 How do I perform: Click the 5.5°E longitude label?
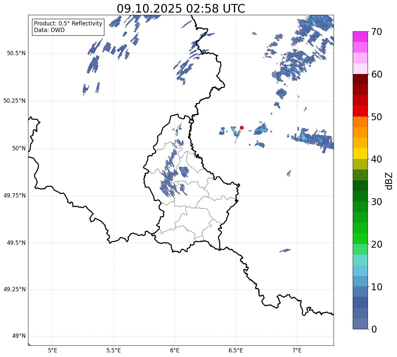click(x=114, y=350)
